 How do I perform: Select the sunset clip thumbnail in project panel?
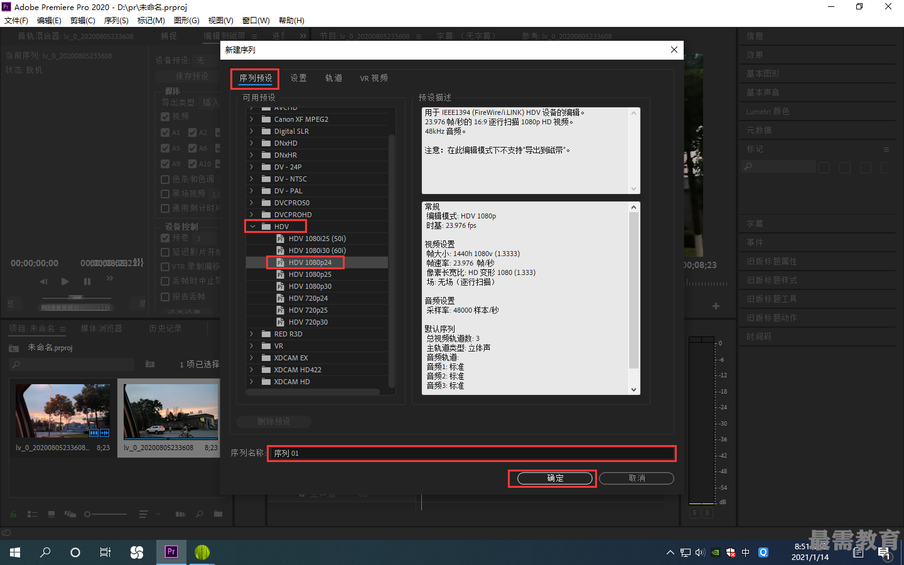pyautogui.click(x=63, y=411)
